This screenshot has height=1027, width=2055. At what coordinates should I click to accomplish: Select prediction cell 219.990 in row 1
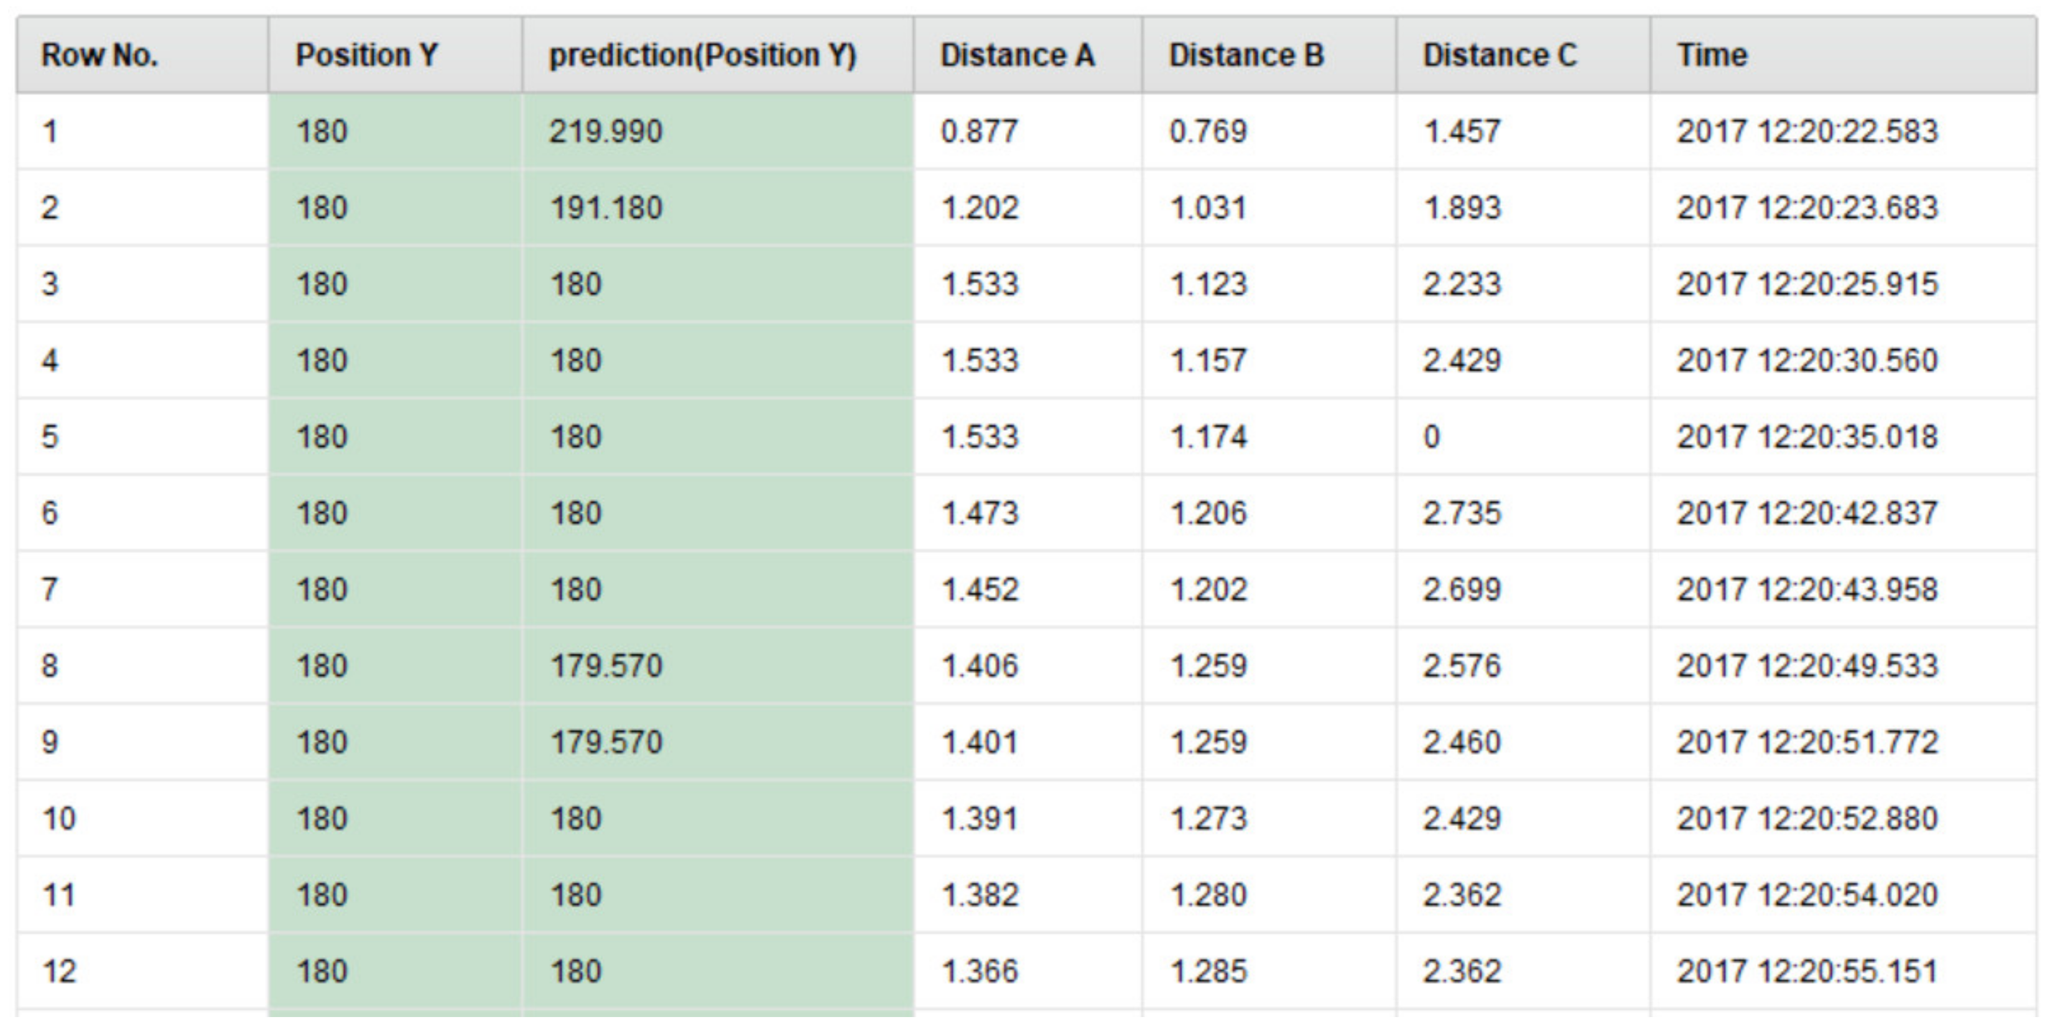click(717, 132)
